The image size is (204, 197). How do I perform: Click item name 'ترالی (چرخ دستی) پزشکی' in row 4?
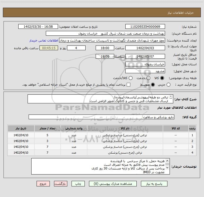click(x=125, y=153)
